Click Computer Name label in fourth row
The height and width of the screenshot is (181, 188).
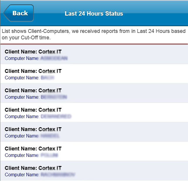tap(22, 117)
